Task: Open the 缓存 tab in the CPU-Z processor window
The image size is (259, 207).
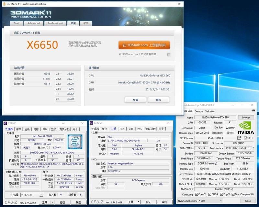Action: pyautogui.click(x=18, y=129)
